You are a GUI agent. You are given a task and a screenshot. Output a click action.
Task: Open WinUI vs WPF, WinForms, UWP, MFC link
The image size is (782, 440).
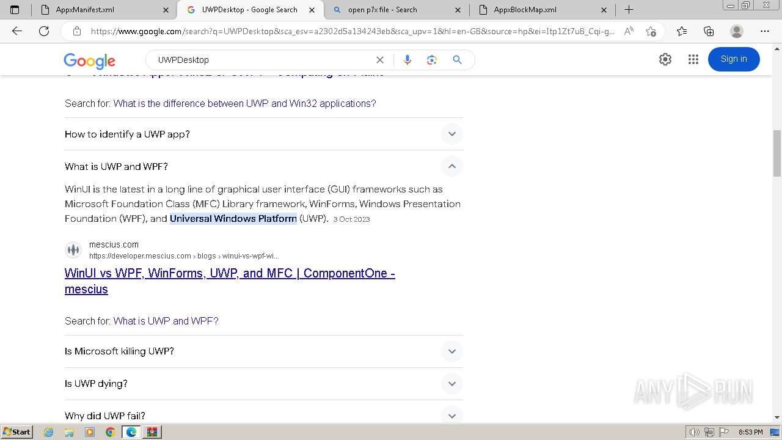[x=230, y=281]
